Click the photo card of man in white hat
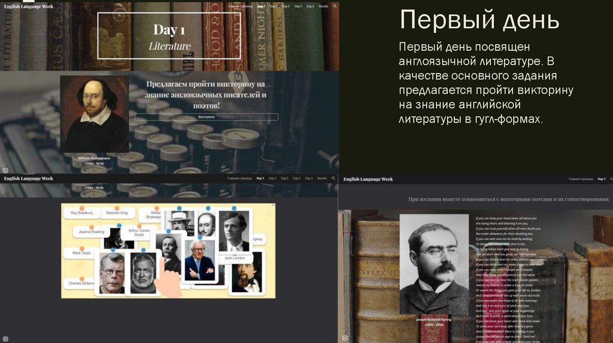Image resolution: width=613 pixels, height=343 pixels. tap(180, 222)
